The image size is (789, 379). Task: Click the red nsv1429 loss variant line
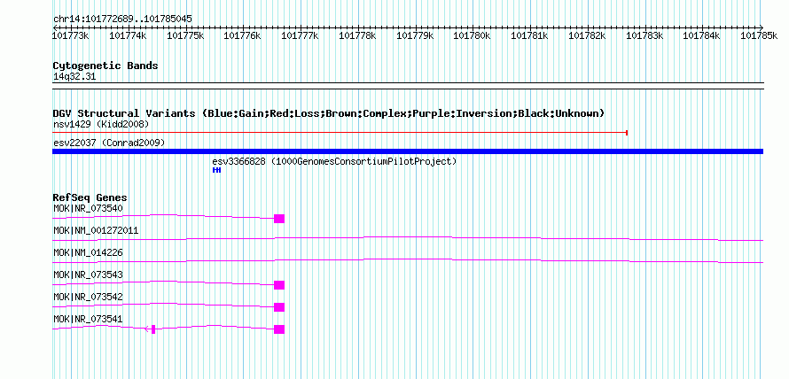(340, 133)
